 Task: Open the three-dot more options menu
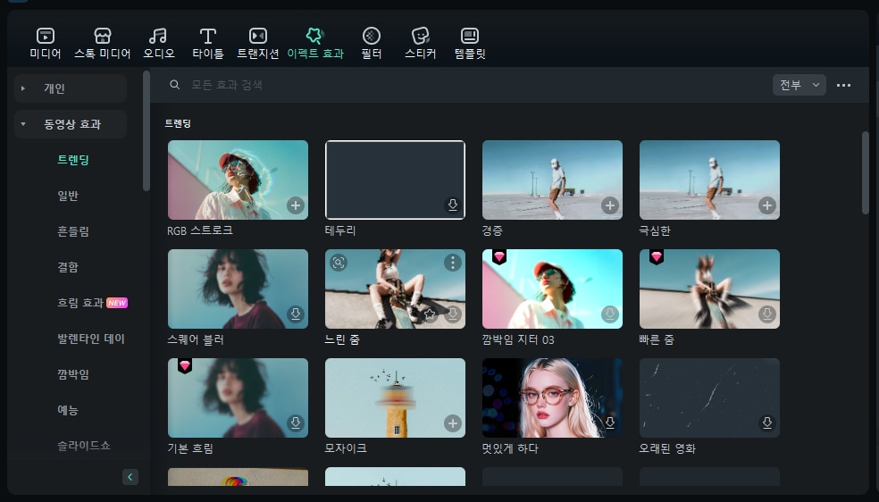pos(843,85)
